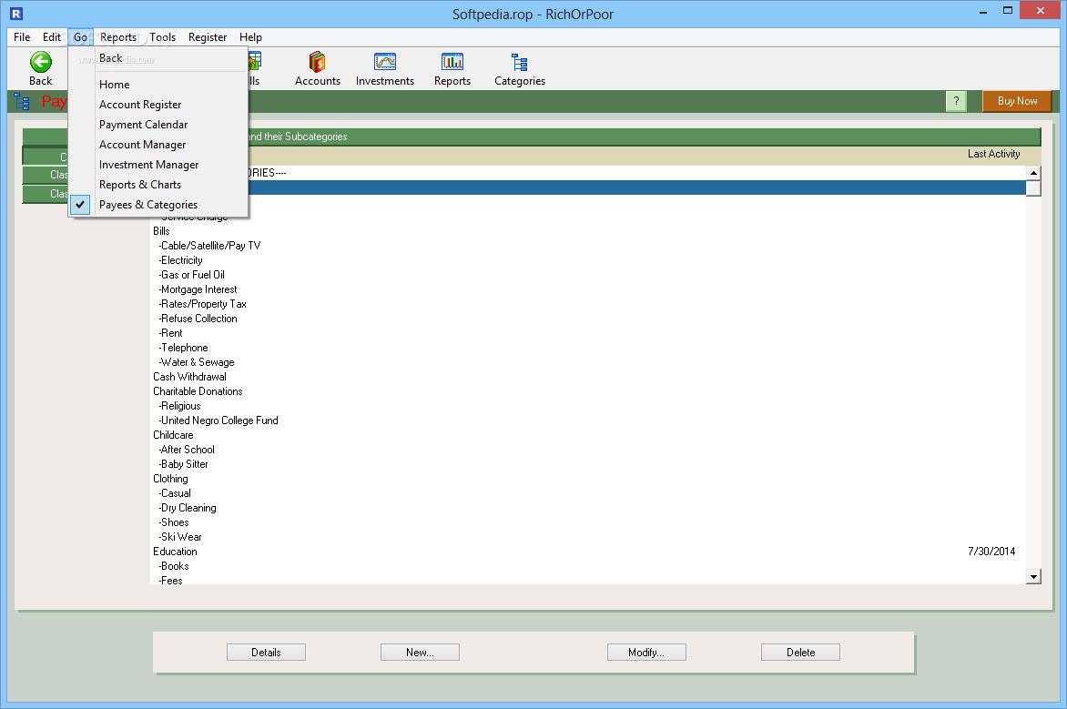Image resolution: width=1067 pixels, height=709 pixels.
Task: Select the Telephone subcategory
Action: pos(183,348)
